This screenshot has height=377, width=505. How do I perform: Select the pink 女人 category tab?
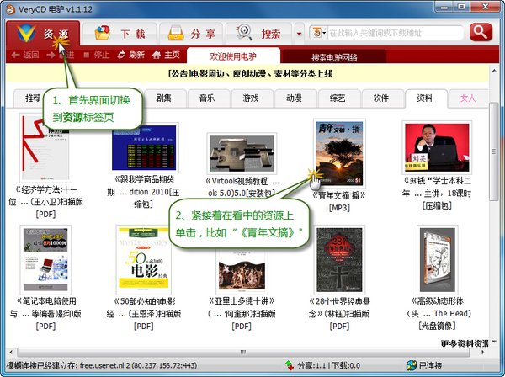[x=468, y=98]
